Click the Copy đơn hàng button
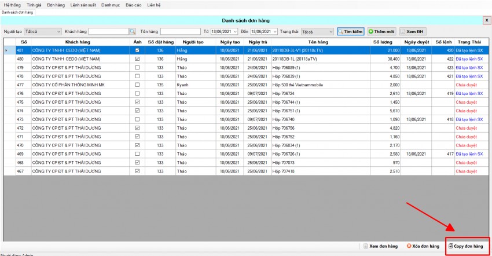This screenshot has width=492, height=256. (x=467, y=246)
